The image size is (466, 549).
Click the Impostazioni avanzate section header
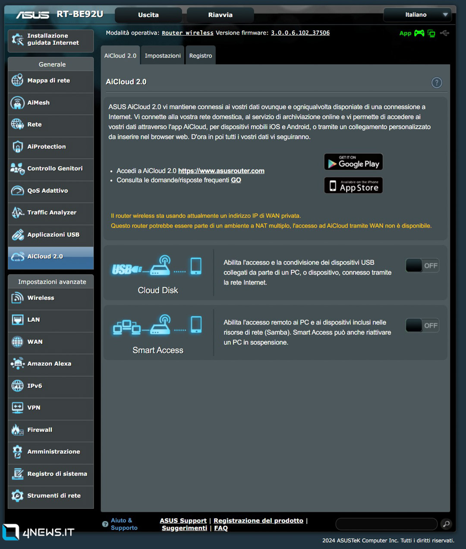[x=52, y=282]
